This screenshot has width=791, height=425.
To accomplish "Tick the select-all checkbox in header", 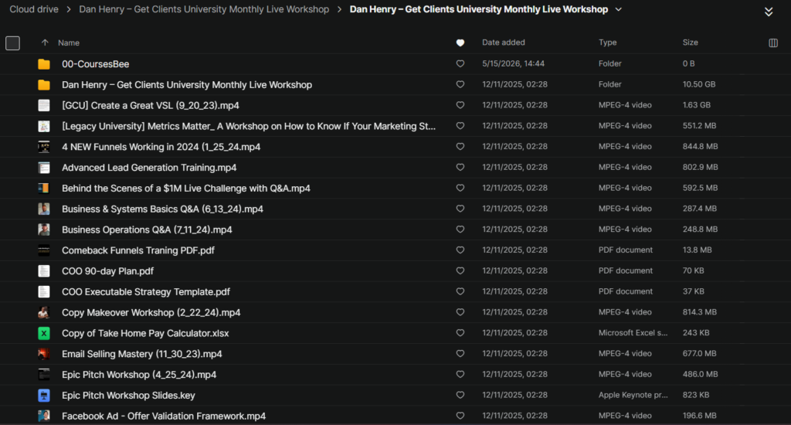I will point(12,43).
